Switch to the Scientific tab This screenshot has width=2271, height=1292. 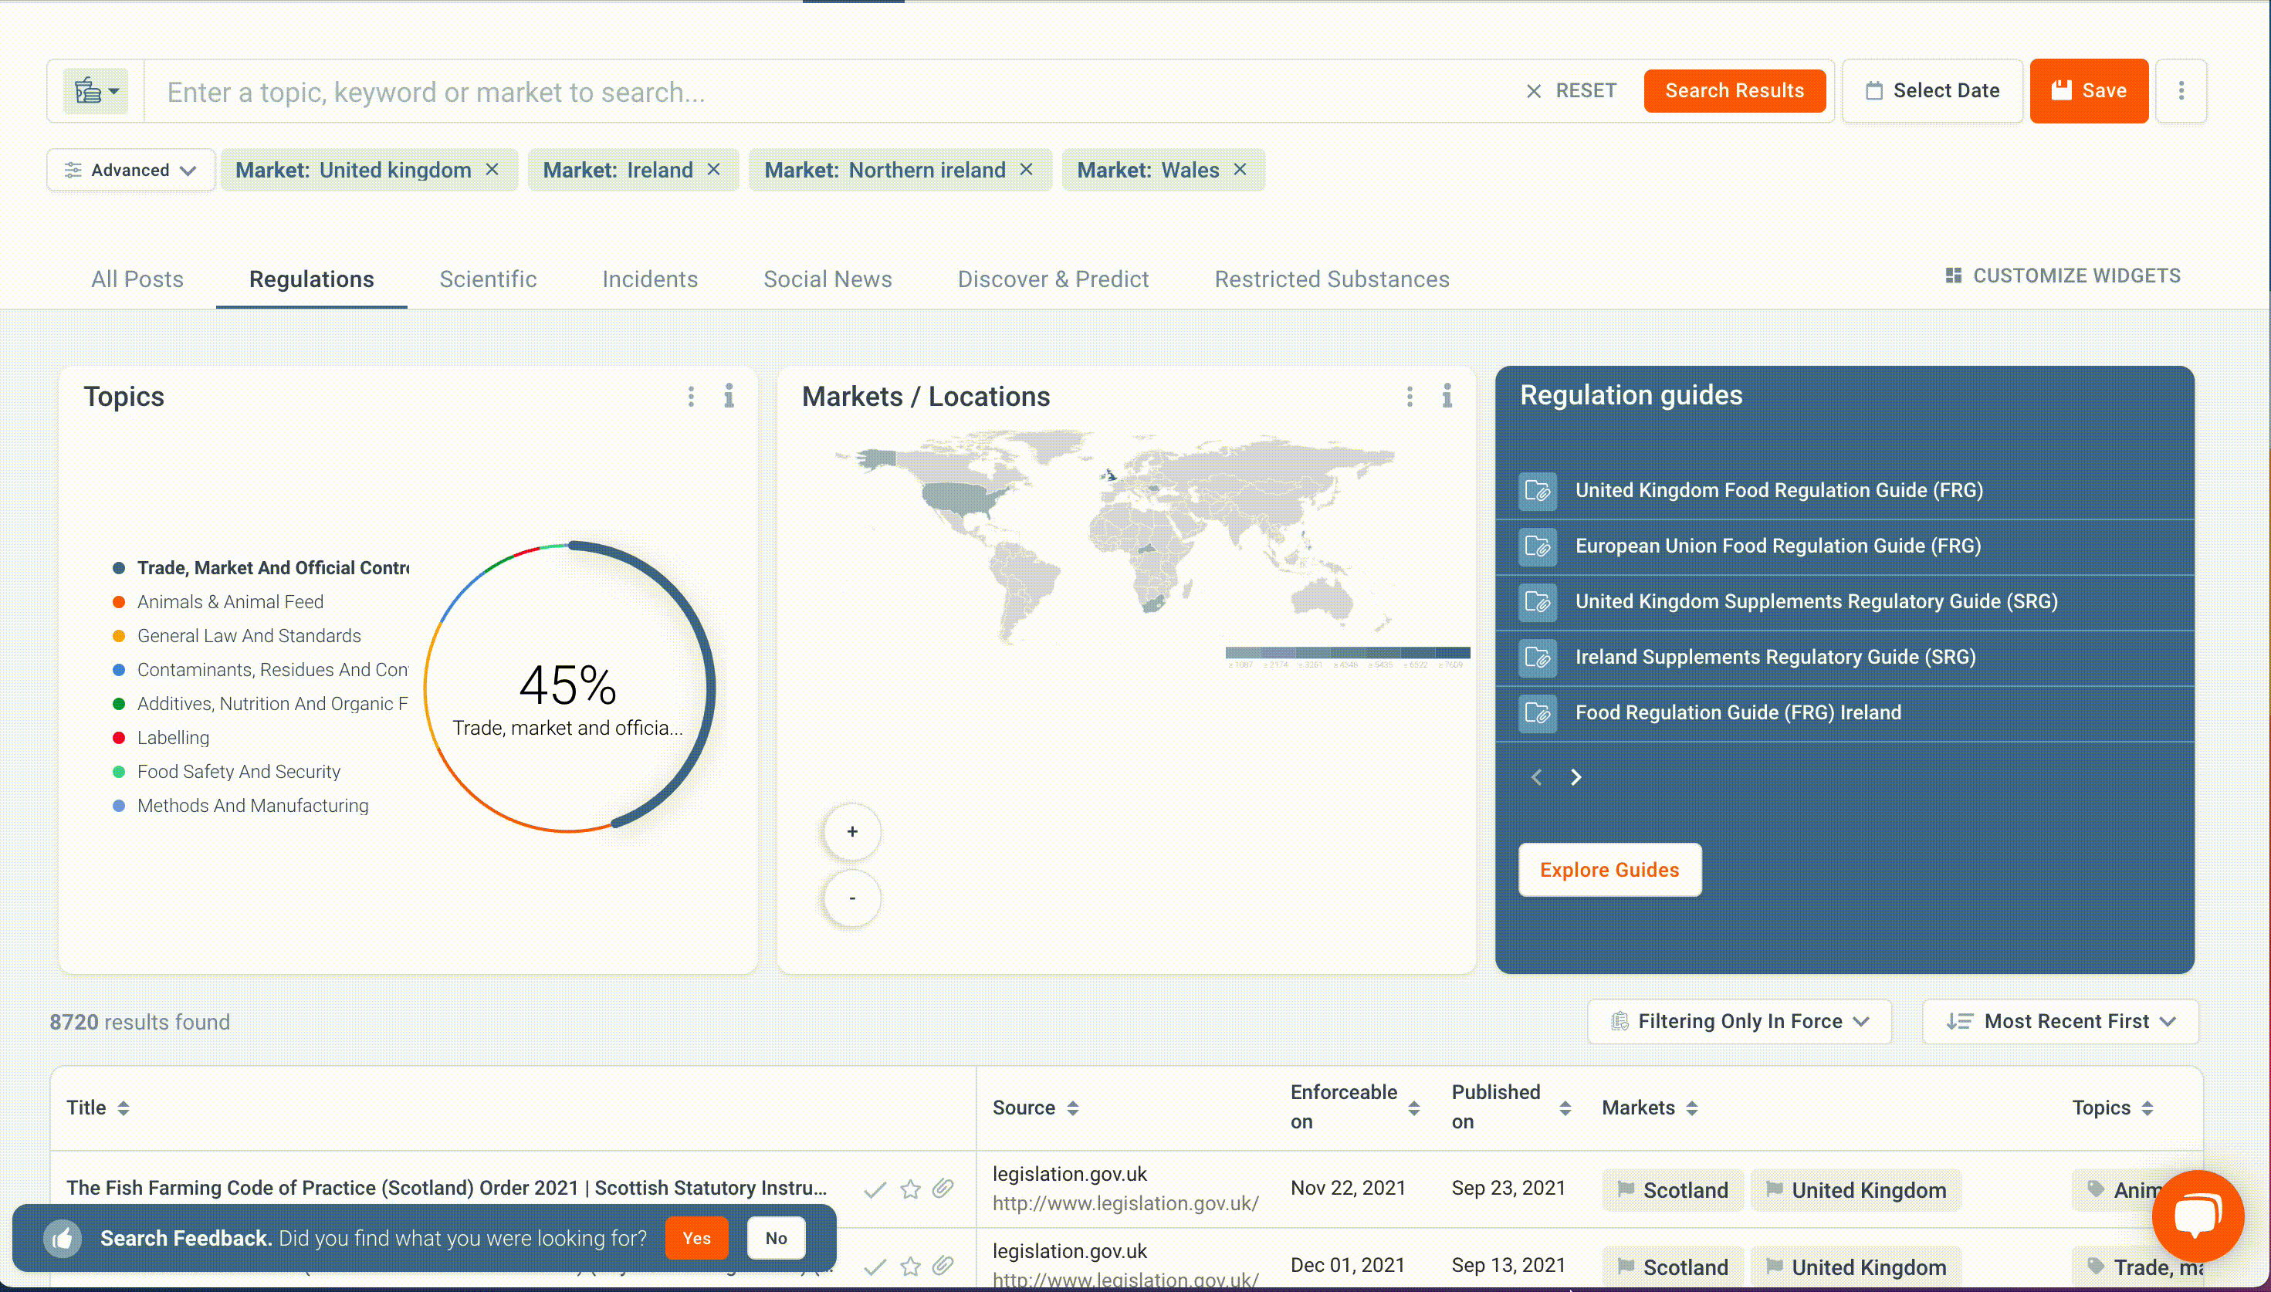coord(487,279)
